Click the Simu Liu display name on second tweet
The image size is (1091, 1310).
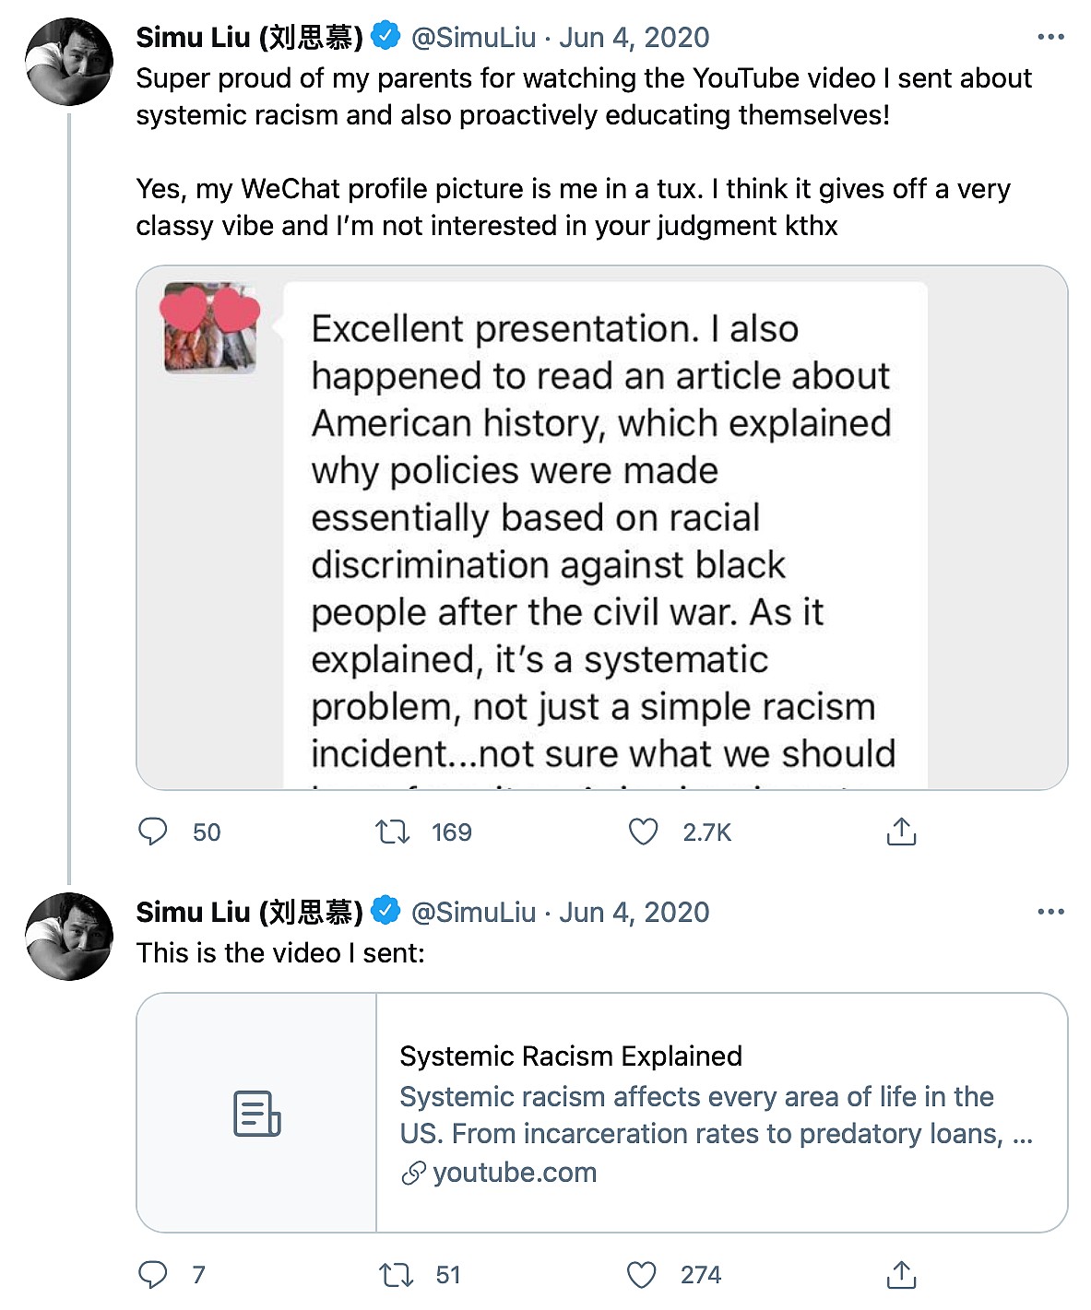[249, 912]
